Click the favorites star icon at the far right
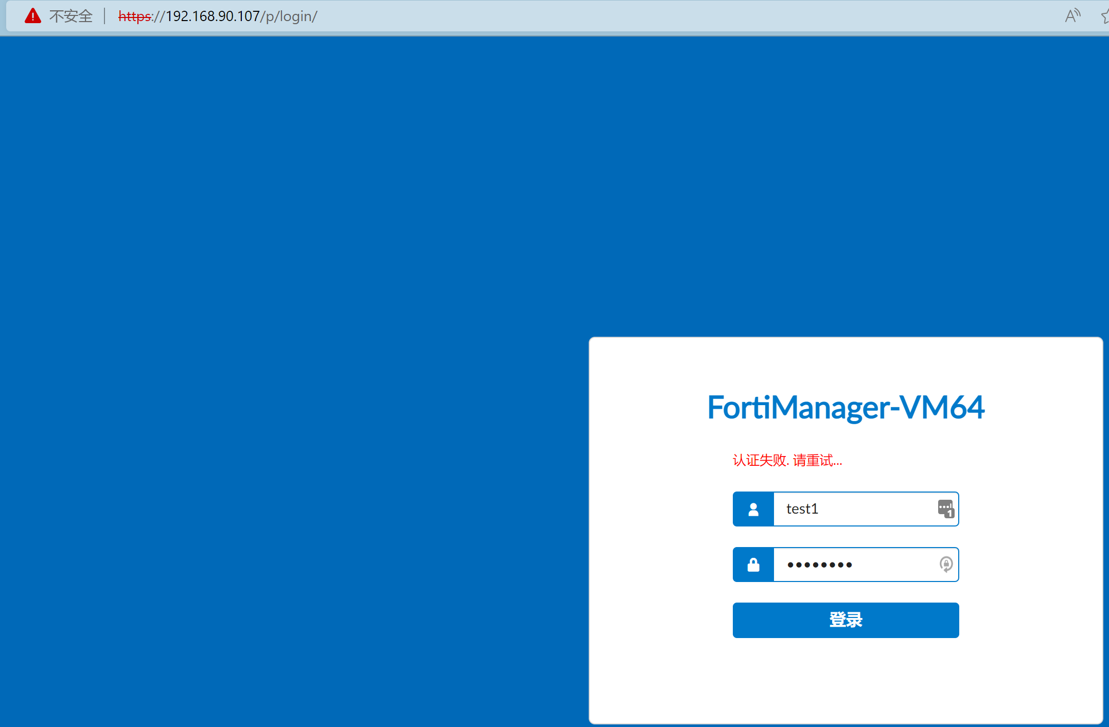The image size is (1109, 727). tap(1105, 16)
